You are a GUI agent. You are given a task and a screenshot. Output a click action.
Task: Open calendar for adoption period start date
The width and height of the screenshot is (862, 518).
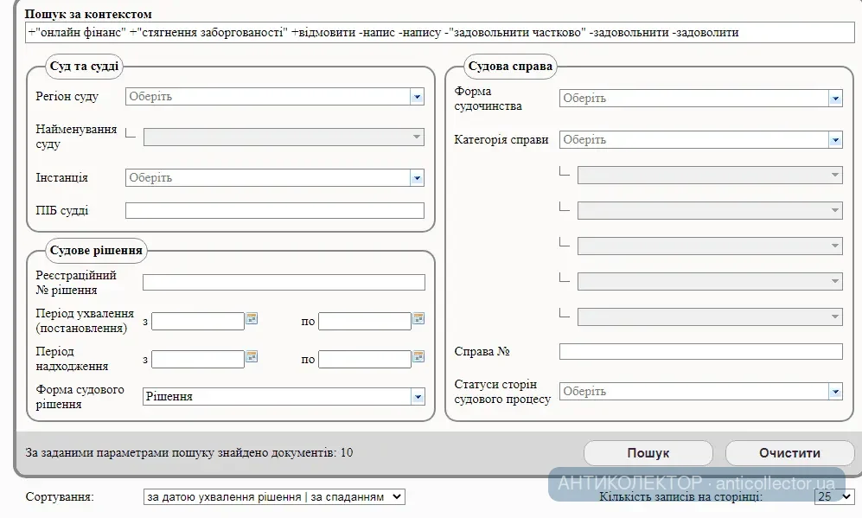(x=252, y=319)
